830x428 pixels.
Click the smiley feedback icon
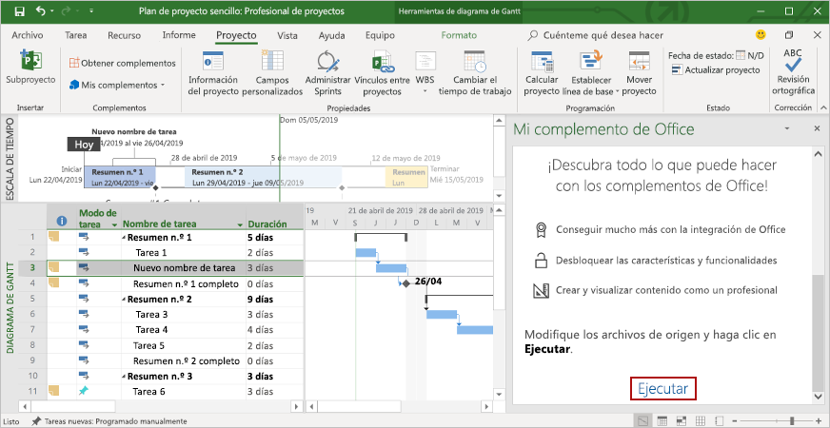click(761, 35)
